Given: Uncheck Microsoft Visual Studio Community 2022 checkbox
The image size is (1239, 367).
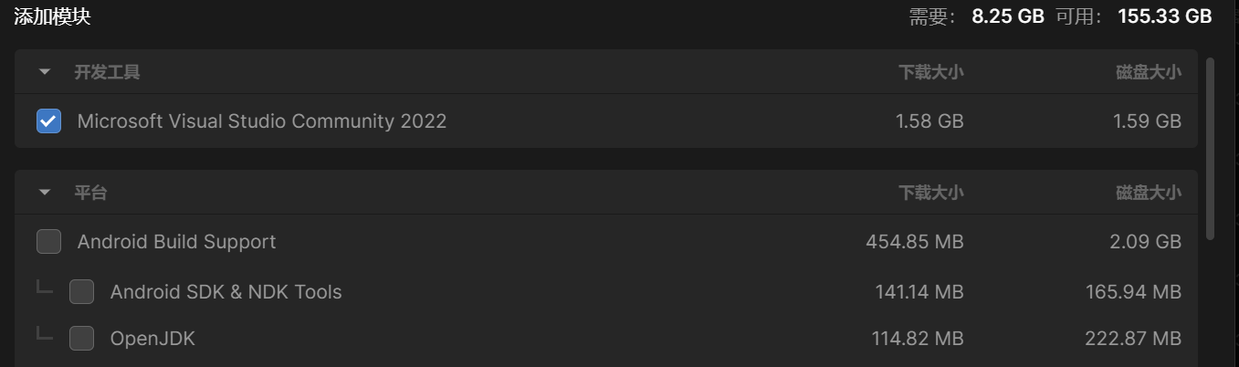Looking at the screenshot, I should pos(49,121).
